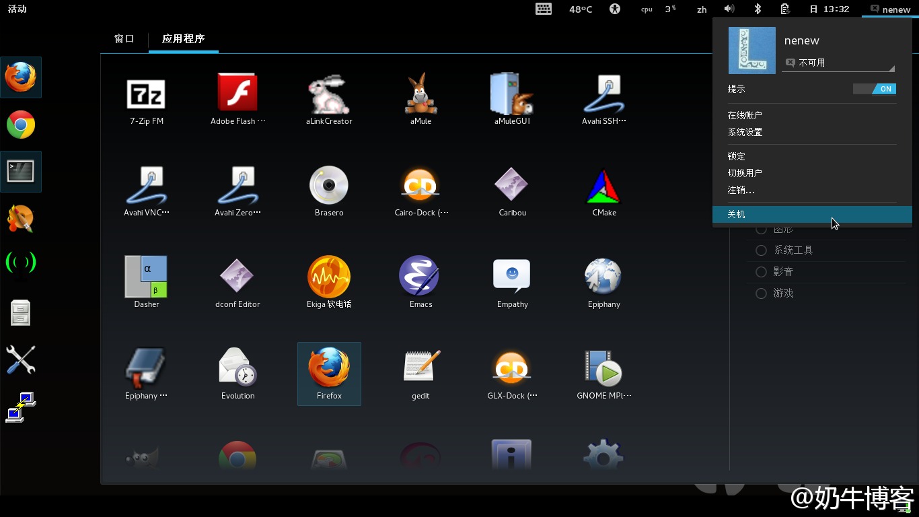The width and height of the screenshot is (919, 517).
Task: Open Avahi VNC server browser
Action: 146,184
